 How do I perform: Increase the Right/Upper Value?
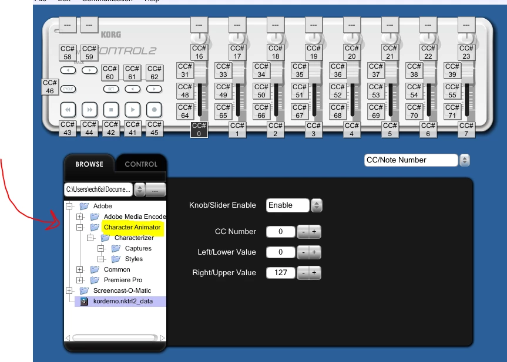(315, 273)
